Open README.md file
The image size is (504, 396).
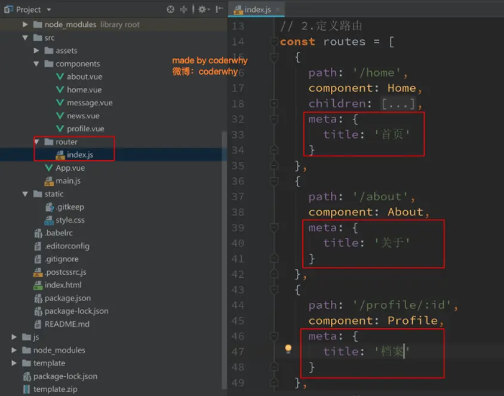67,324
